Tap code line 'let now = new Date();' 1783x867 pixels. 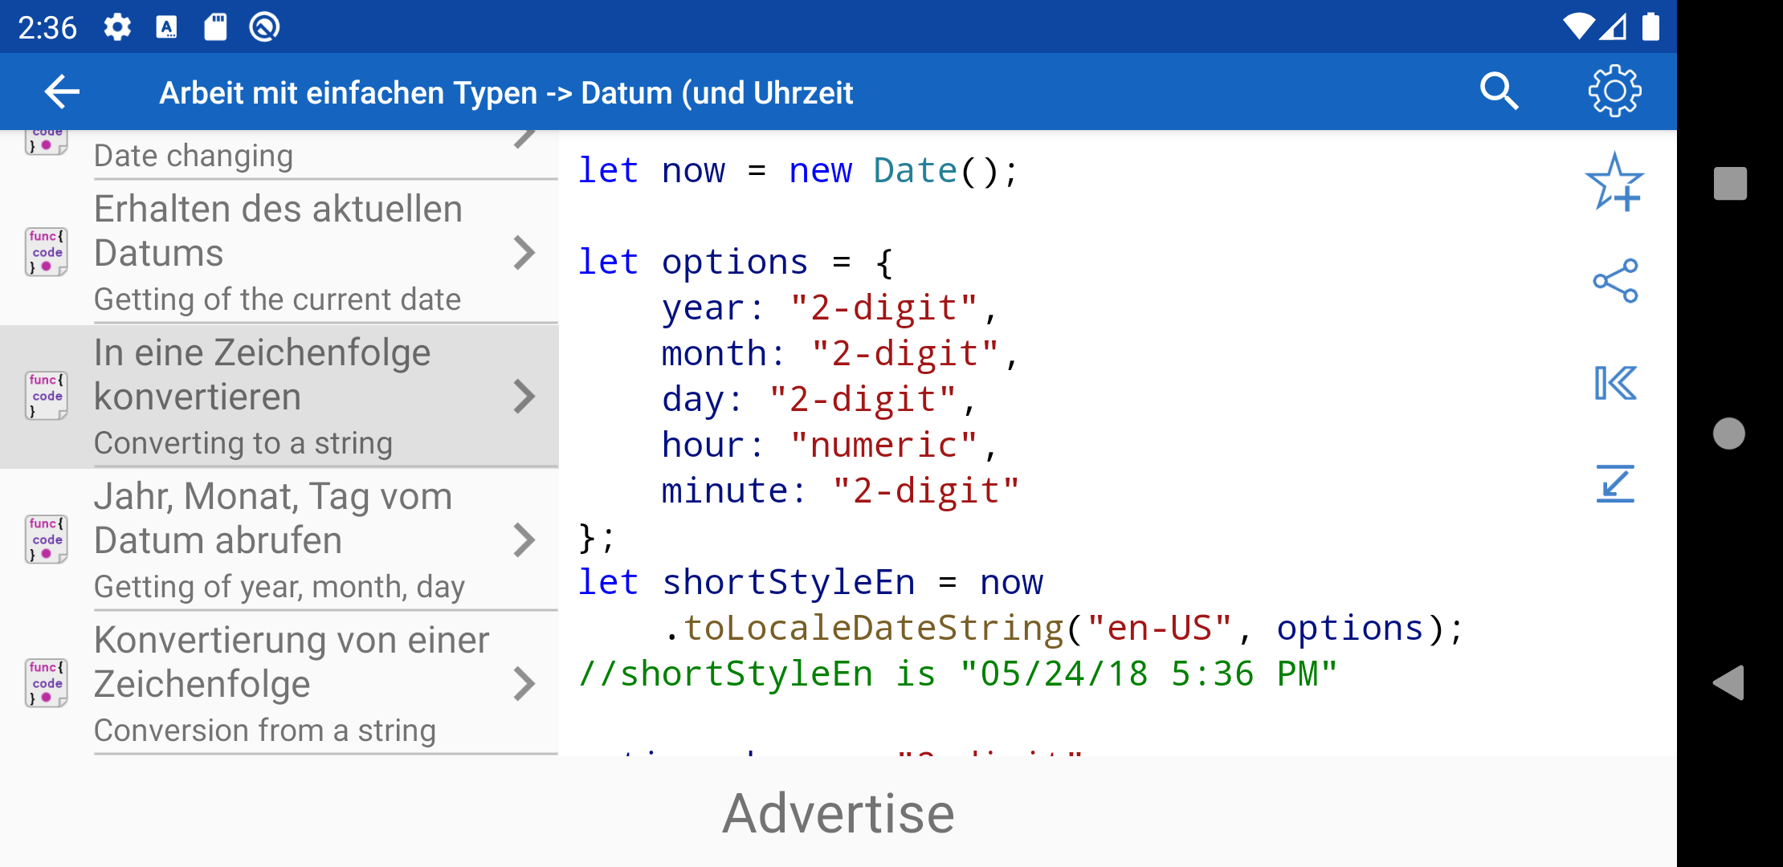point(798,171)
